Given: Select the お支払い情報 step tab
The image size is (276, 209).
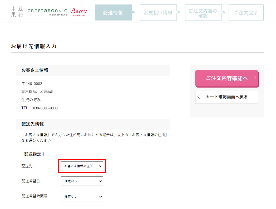Looking at the screenshot, I should (158, 12).
